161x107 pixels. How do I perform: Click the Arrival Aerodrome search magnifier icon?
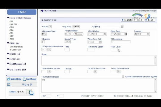click(x=49, y=71)
